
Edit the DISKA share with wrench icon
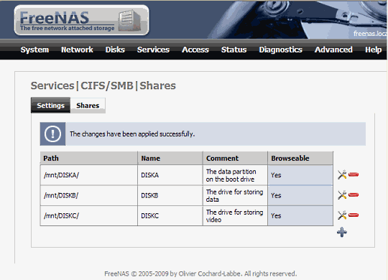point(342,175)
